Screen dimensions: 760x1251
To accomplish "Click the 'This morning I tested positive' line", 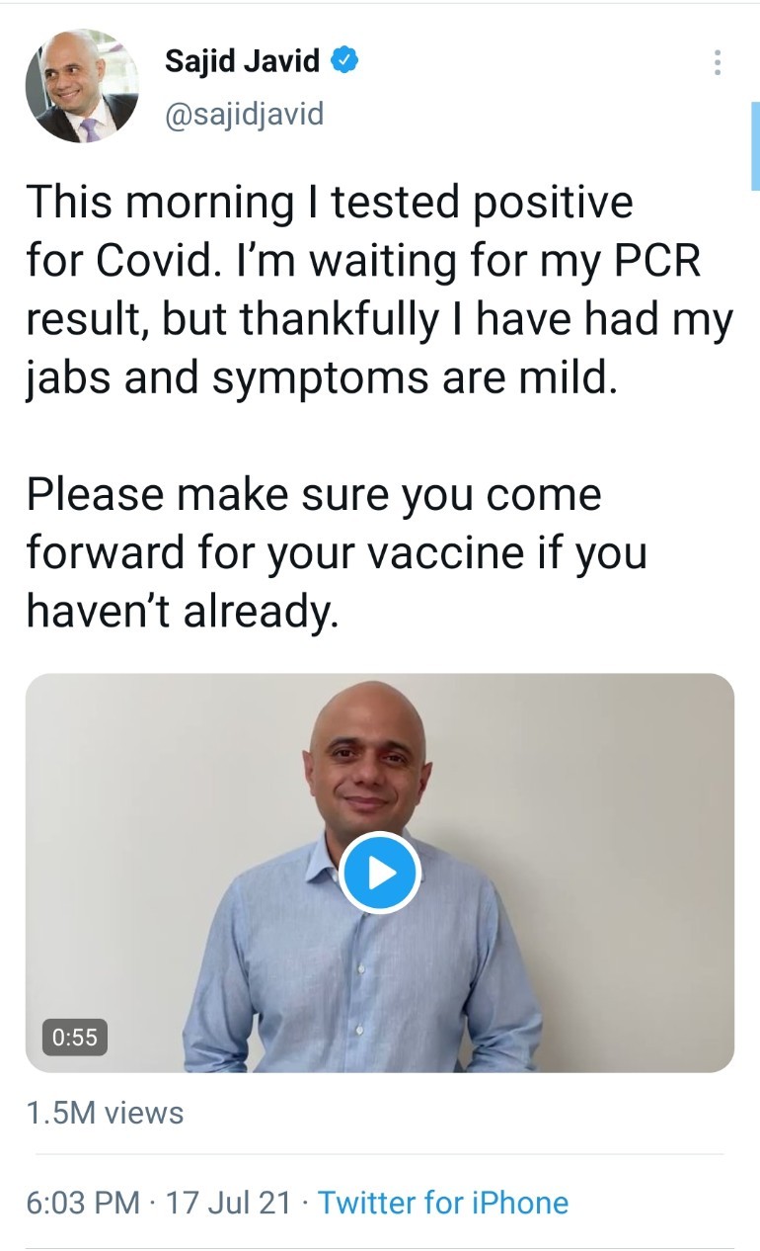I will click(329, 203).
